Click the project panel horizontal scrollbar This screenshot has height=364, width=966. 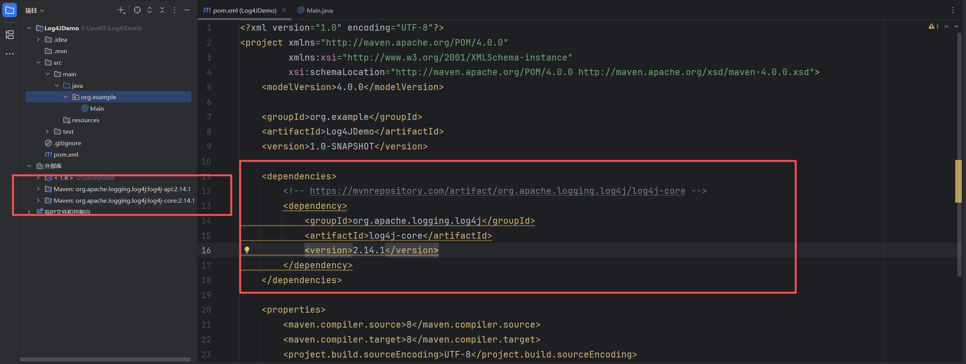[105, 359]
